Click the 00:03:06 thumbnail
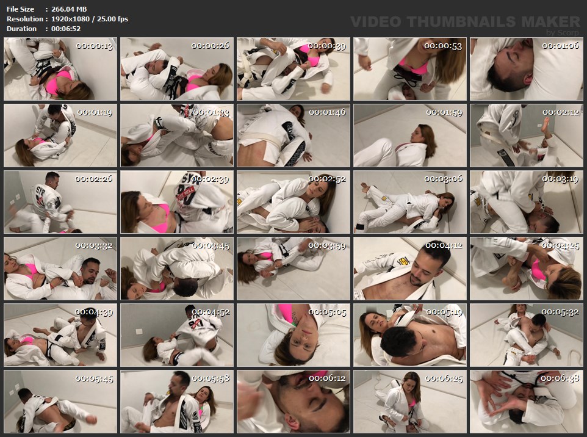 click(410, 202)
